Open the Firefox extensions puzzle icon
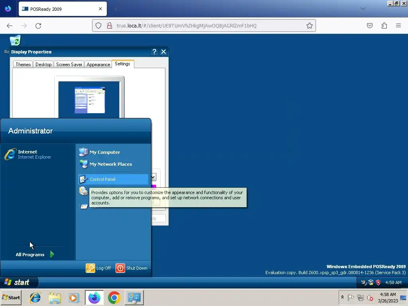The width and height of the screenshot is (408, 306). [384, 25]
